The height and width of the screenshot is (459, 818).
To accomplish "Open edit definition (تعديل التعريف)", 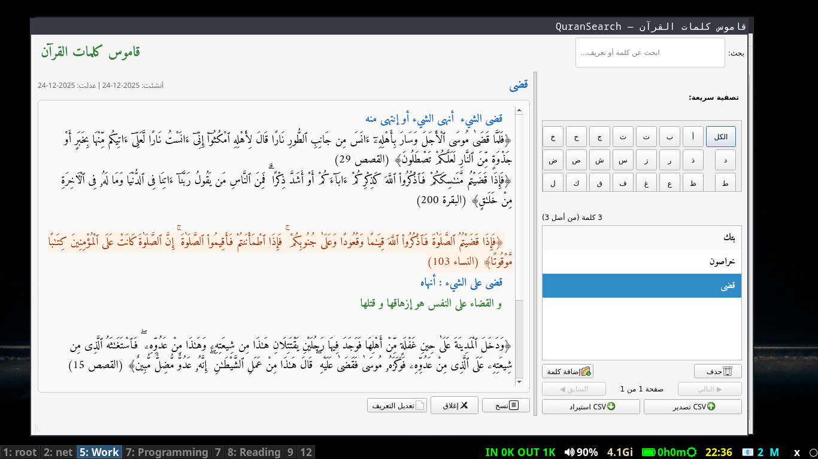I will (x=397, y=405).
